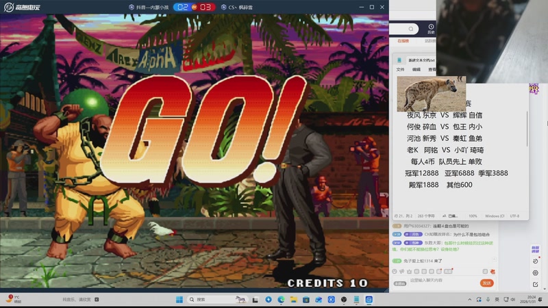Open the emoji smiley icon in the chat toolbar

395,271
